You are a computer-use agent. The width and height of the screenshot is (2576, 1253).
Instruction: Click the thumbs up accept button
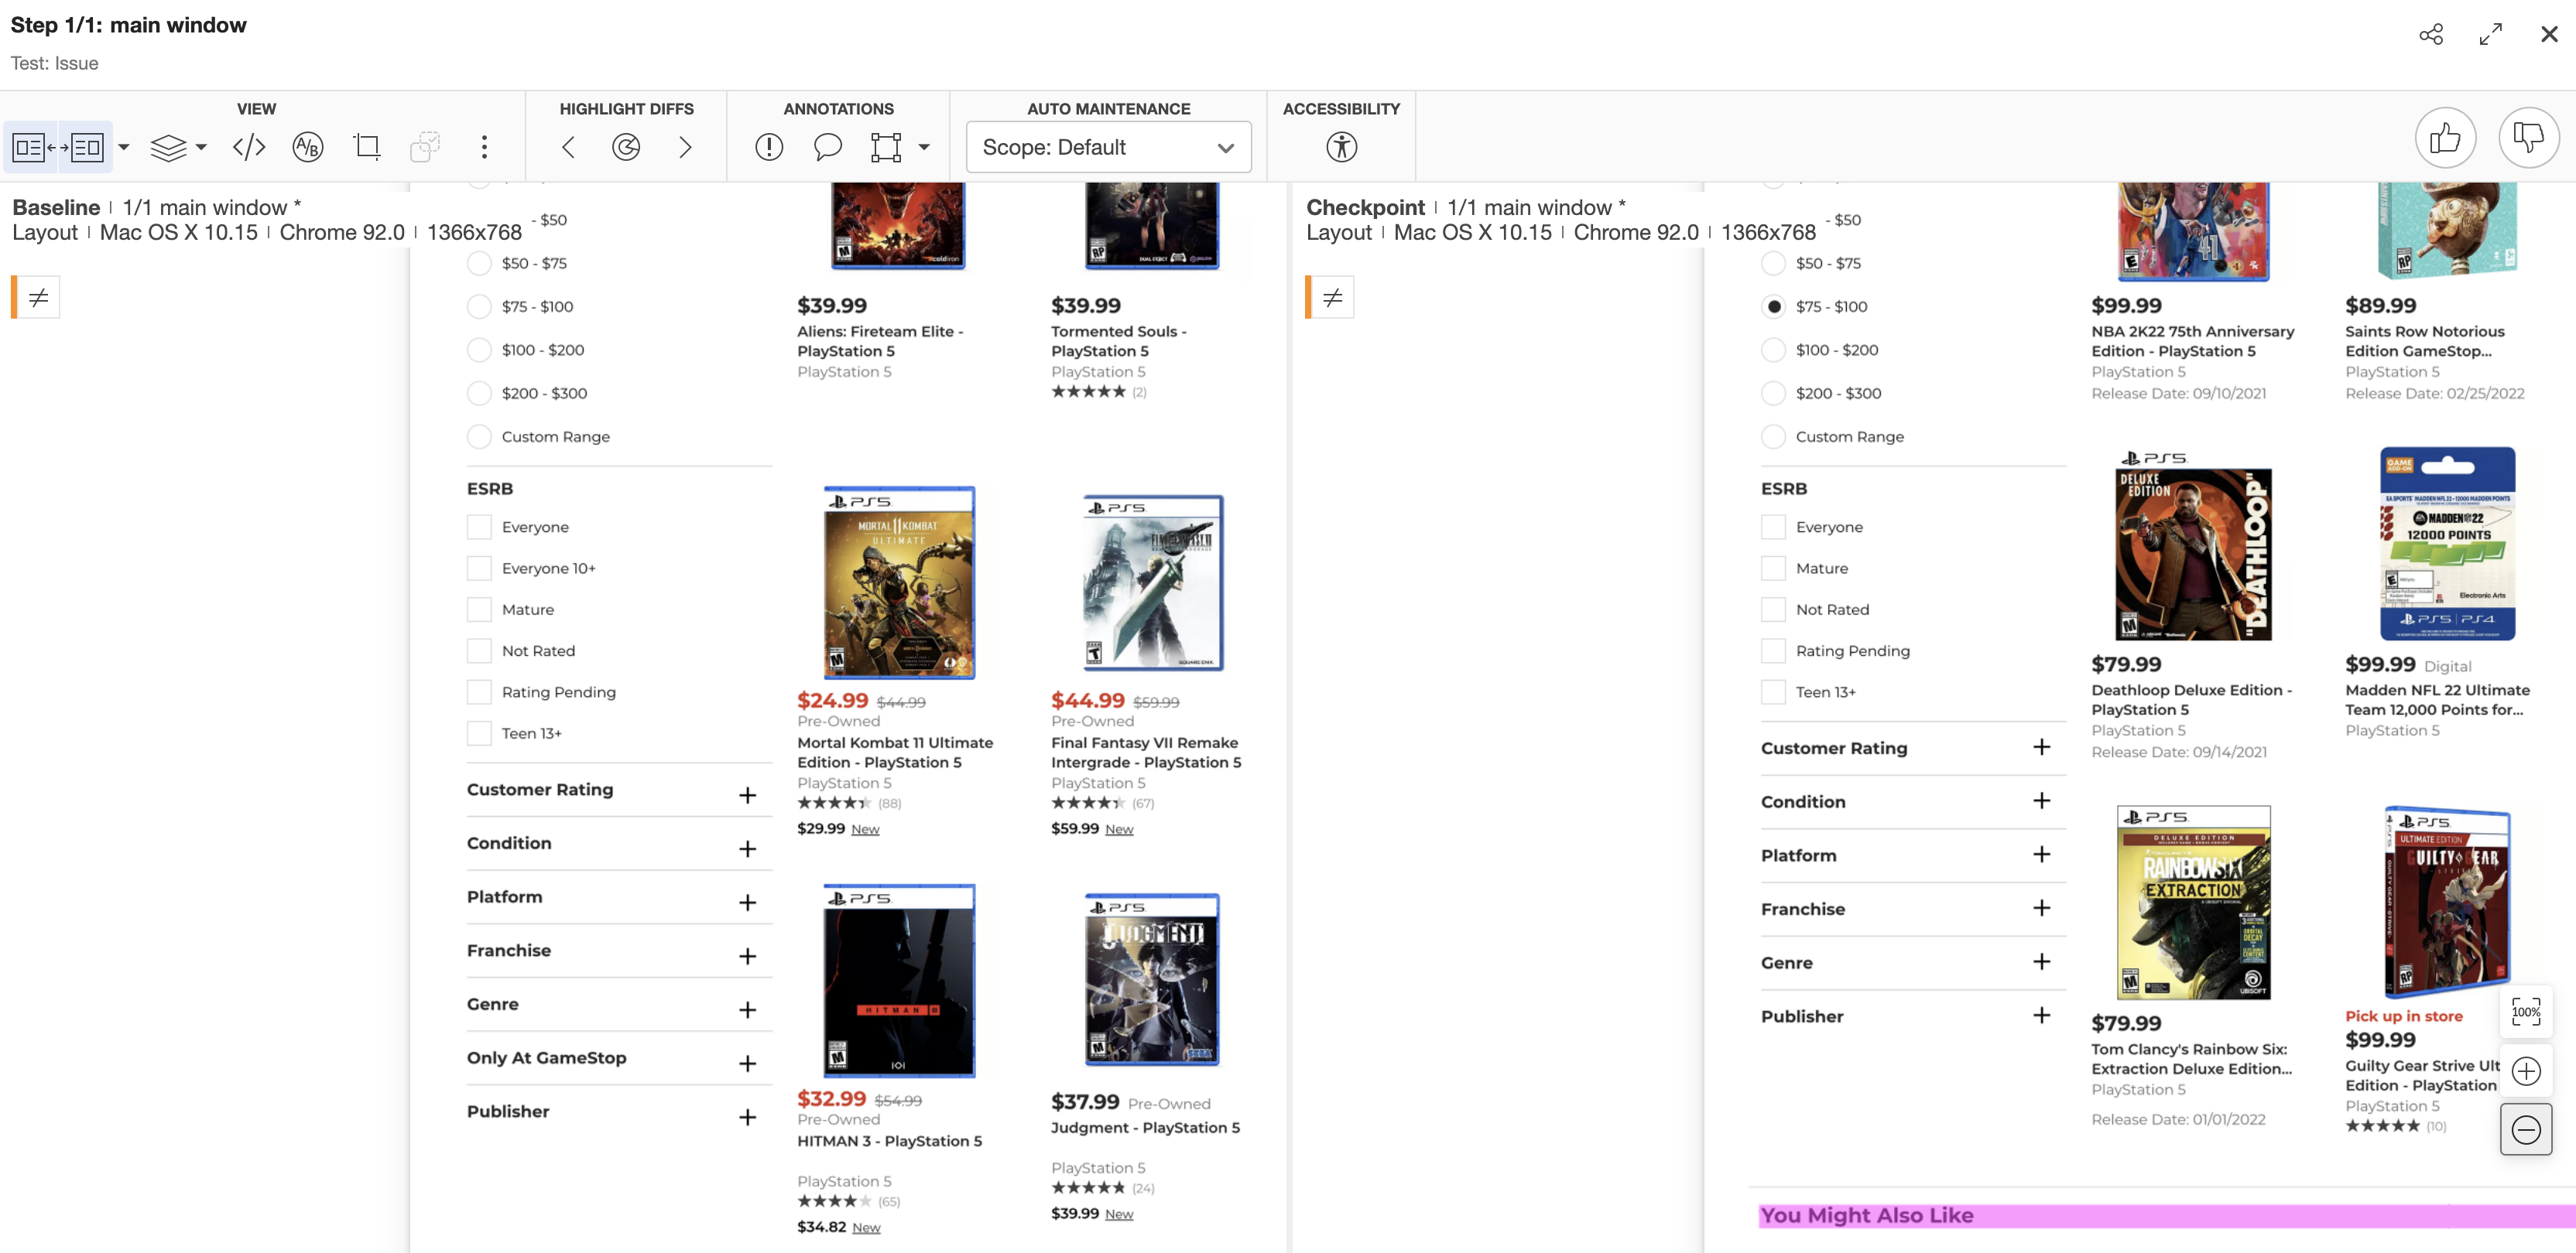tap(2445, 138)
